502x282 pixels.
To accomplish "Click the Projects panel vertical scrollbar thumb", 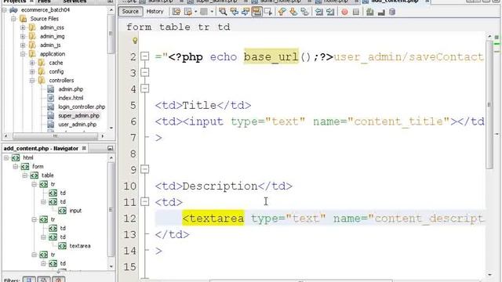I will [x=111, y=34].
